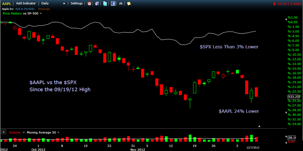Click Add Indicator in the toolbar
Image resolution: width=303 pixels, height=151 pixels.
point(26,3)
